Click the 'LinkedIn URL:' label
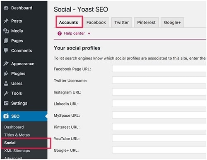 click(66, 104)
